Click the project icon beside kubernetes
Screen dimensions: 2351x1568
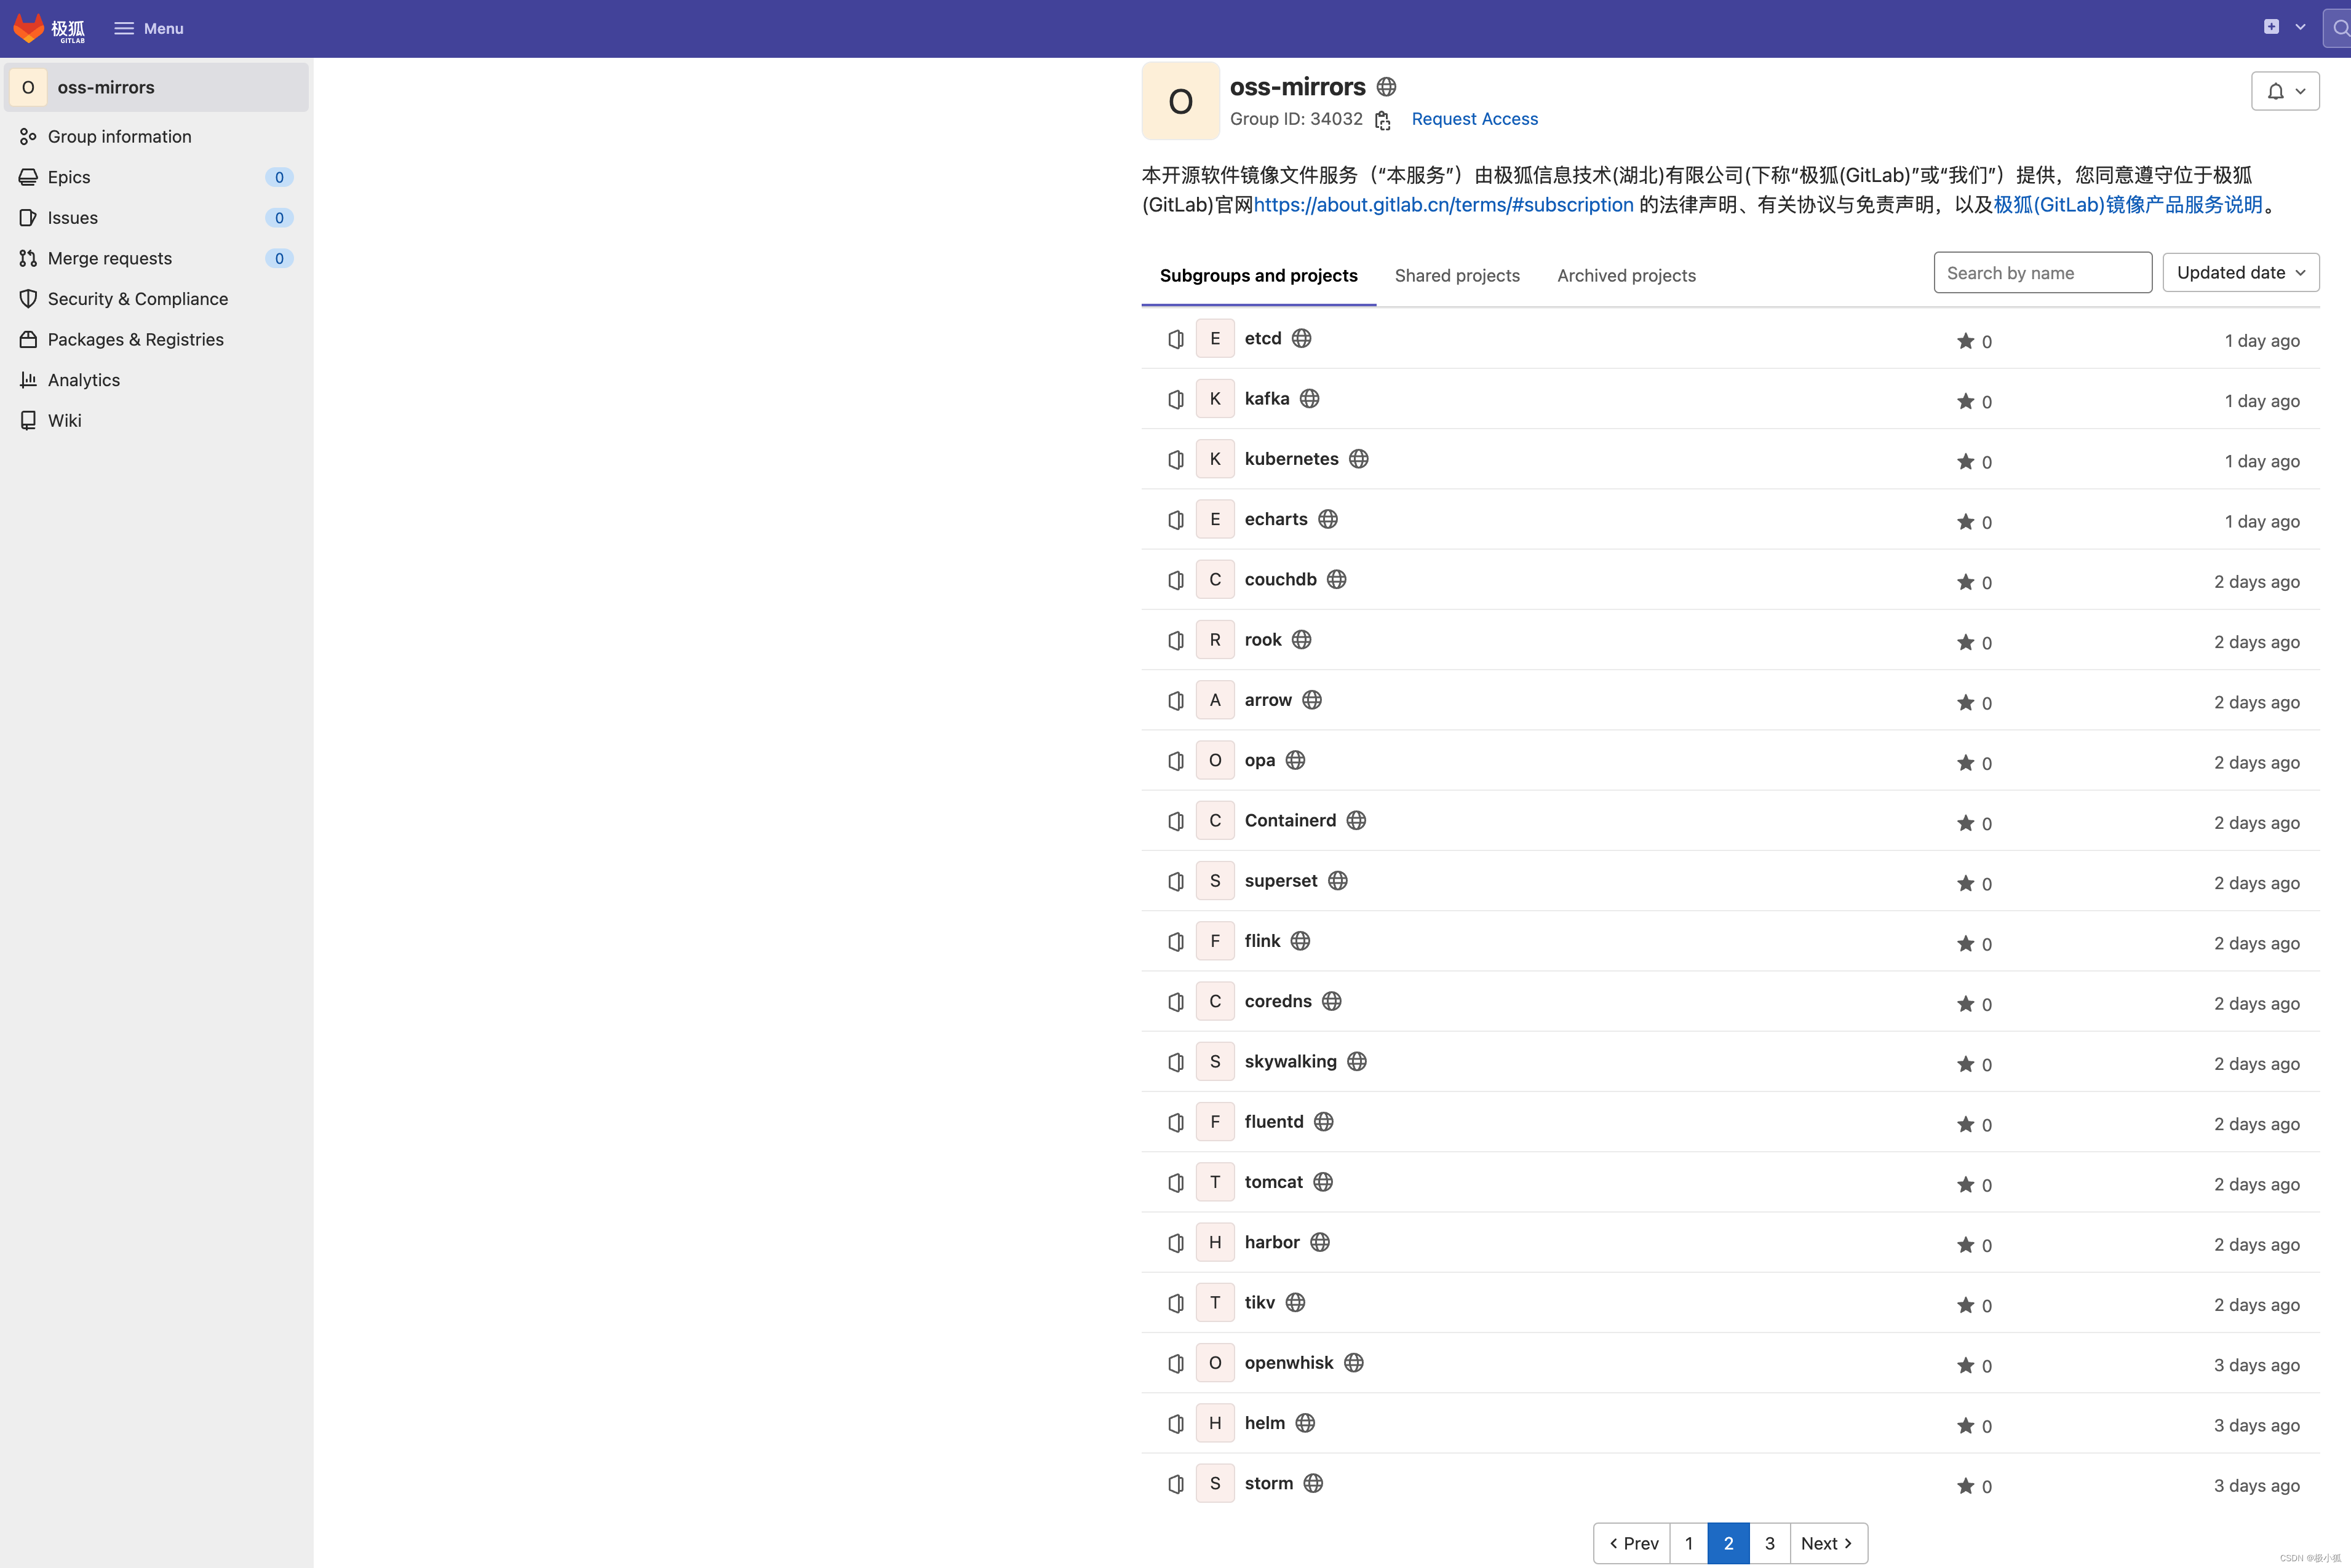pyautogui.click(x=1175, y=459)
